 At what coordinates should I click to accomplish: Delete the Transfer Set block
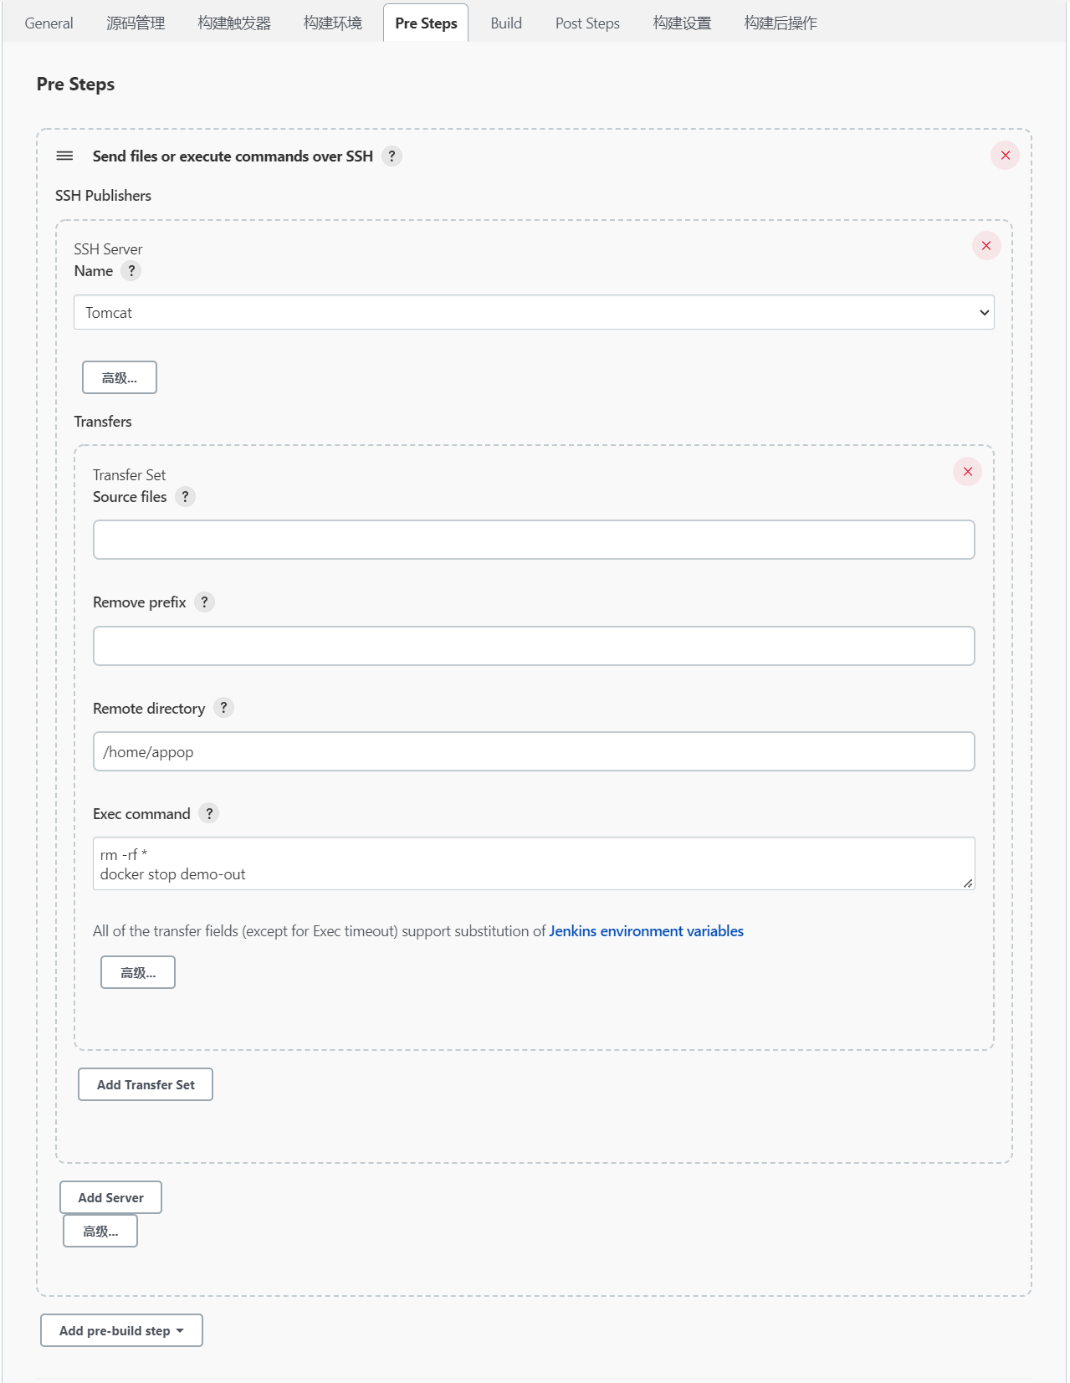[x=967, y=472]
